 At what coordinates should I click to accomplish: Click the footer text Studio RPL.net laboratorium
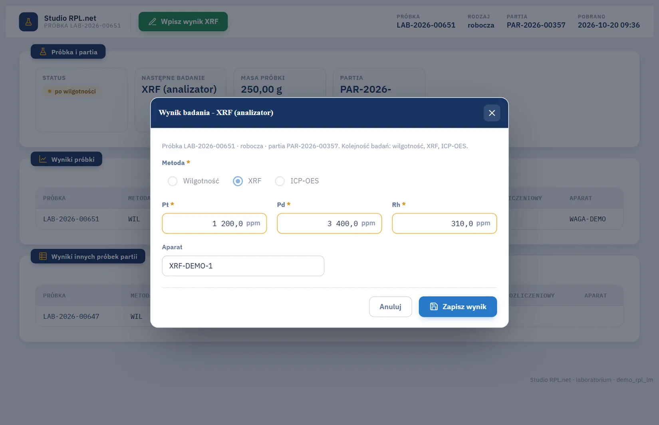[592, 380]
